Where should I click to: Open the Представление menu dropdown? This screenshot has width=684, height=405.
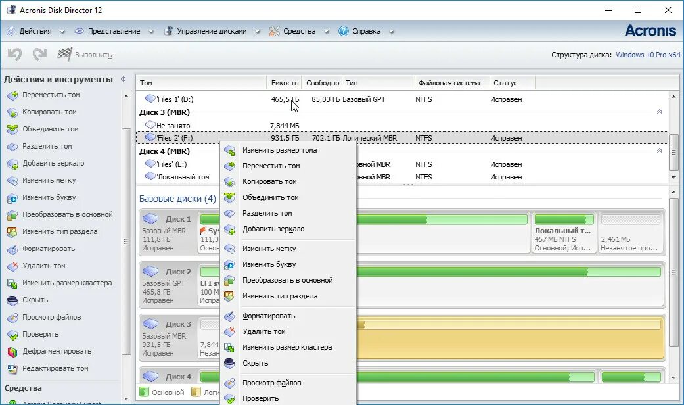[x=114, y=31]
